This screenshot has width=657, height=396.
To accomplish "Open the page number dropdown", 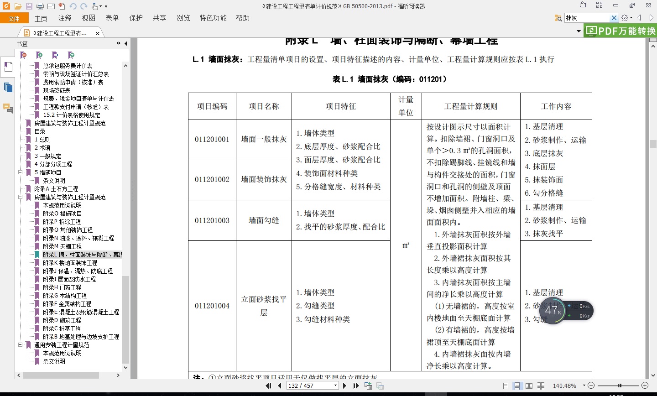I will tap(335, 386).
